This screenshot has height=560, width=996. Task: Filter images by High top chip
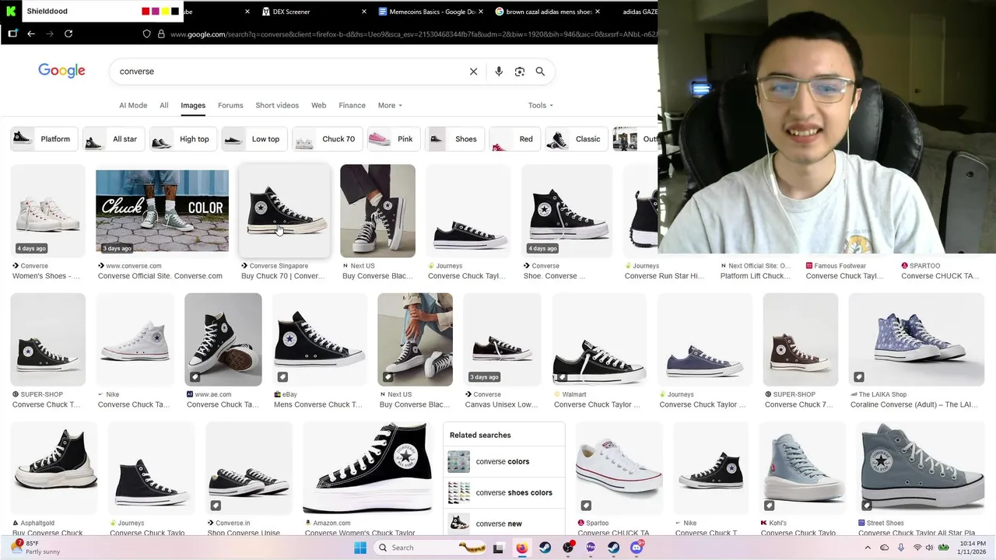coord(183,139)
